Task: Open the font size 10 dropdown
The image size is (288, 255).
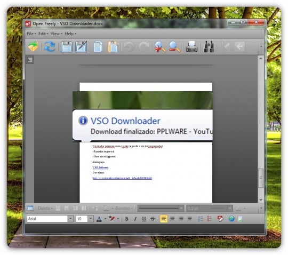Action: 91,219
